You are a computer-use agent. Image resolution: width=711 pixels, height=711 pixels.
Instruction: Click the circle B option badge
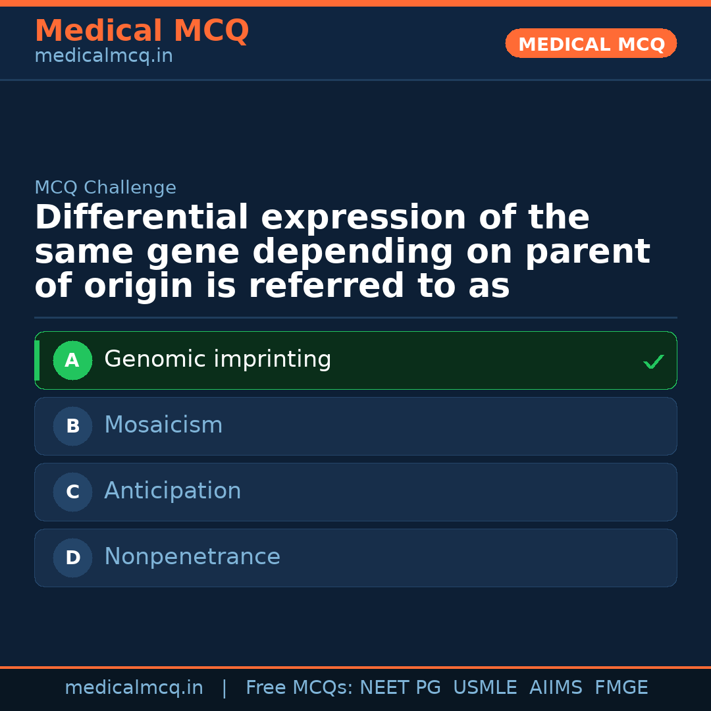(x=72, y=426)
